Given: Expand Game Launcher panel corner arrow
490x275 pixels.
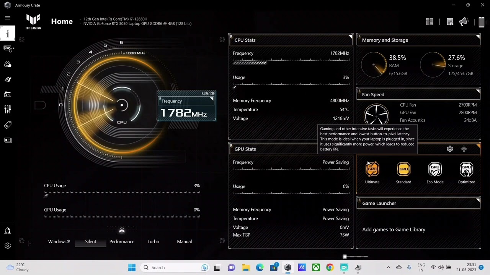Looking at the screenshot, I should 478,201.
